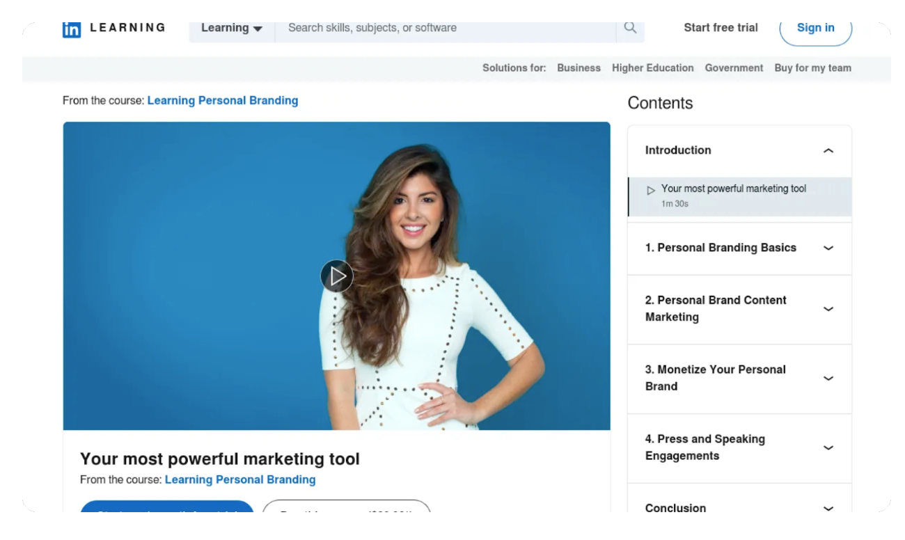The width and height of the screenshot is (905, 540).
Task: Open the Learning Personal Branding course link
Action: tap(223, 100)
